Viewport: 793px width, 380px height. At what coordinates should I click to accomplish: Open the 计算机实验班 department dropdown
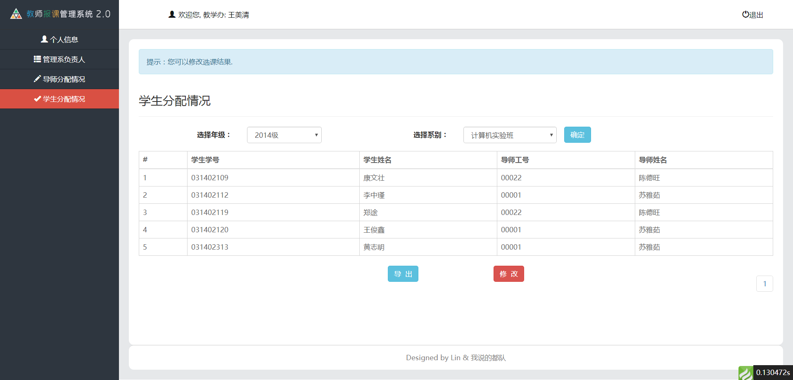(x=510, y=135)
